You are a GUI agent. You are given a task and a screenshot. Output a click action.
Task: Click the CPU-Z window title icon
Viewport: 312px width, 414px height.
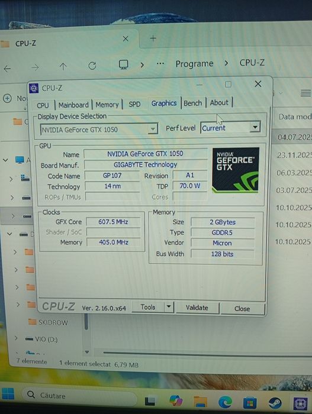point(34,88)
